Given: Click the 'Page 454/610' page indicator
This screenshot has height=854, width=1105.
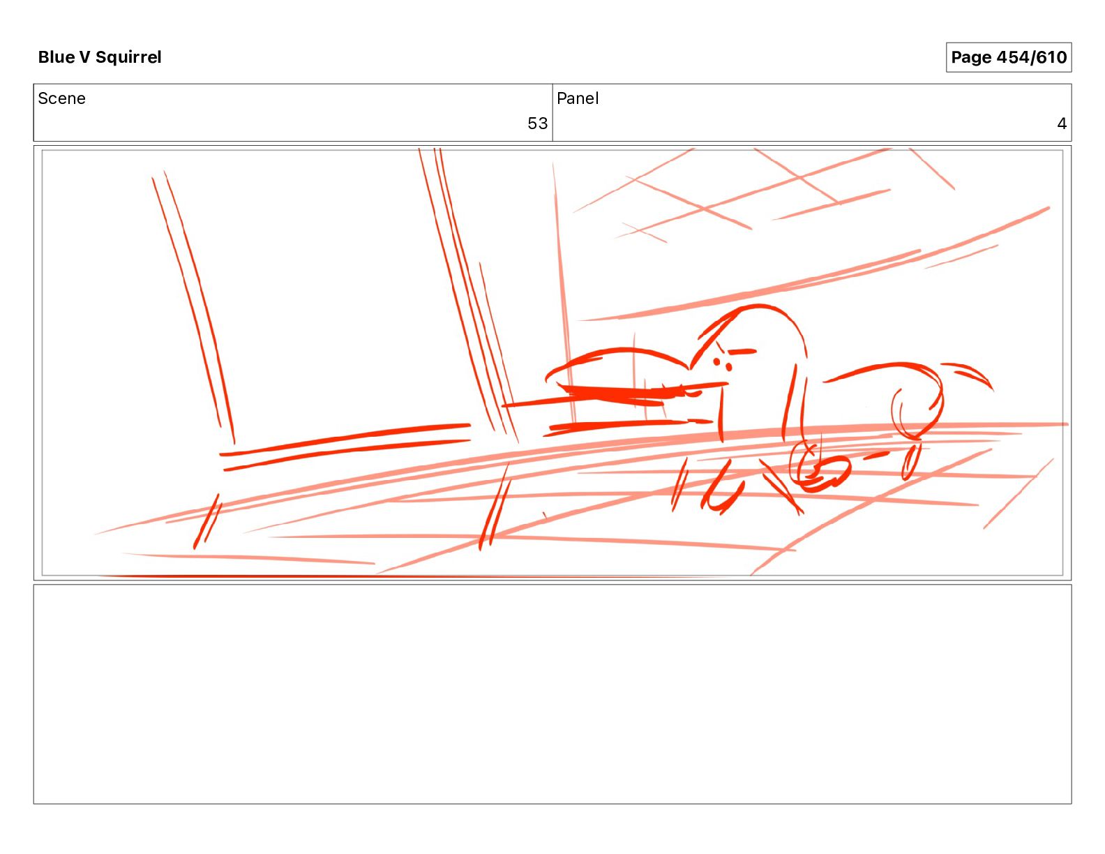Looking at the screenshot, I should pos(1008,57).
